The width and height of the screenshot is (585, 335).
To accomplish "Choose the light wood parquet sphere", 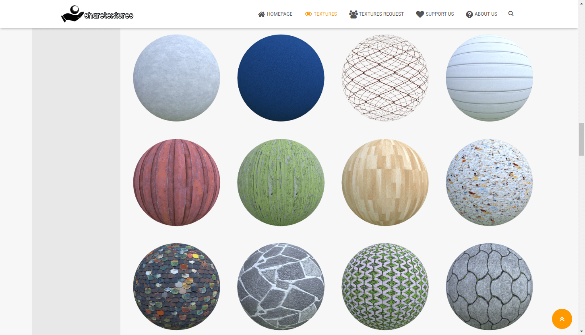I will click(x=385, y=182).
